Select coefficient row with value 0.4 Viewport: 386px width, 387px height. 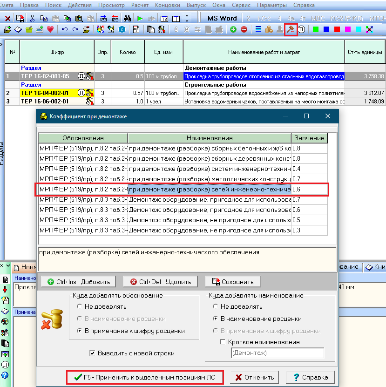pos(183,169)
